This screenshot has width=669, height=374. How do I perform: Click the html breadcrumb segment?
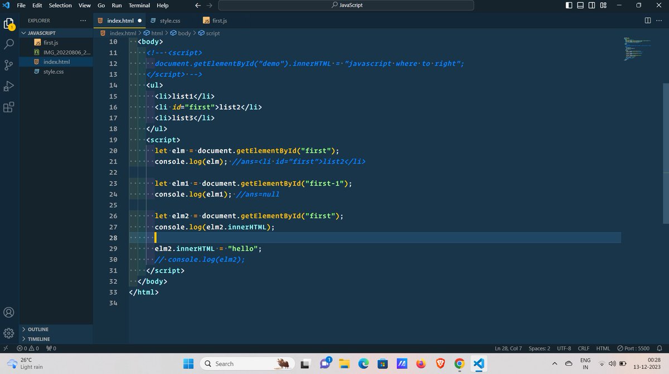pos(153,33)
